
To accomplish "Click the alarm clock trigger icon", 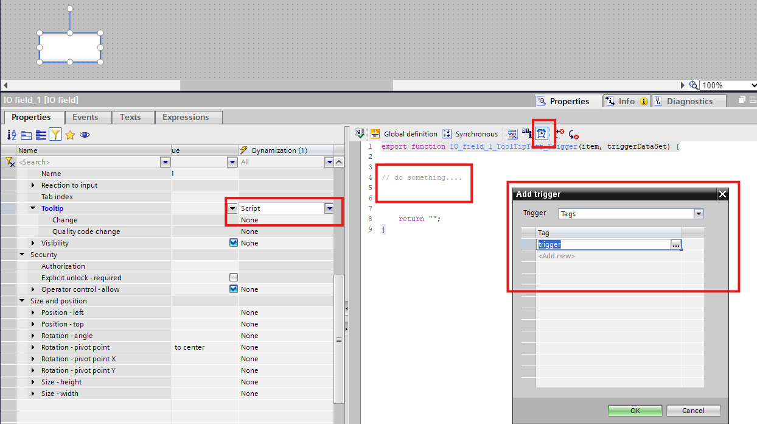I will click(542, 133).
